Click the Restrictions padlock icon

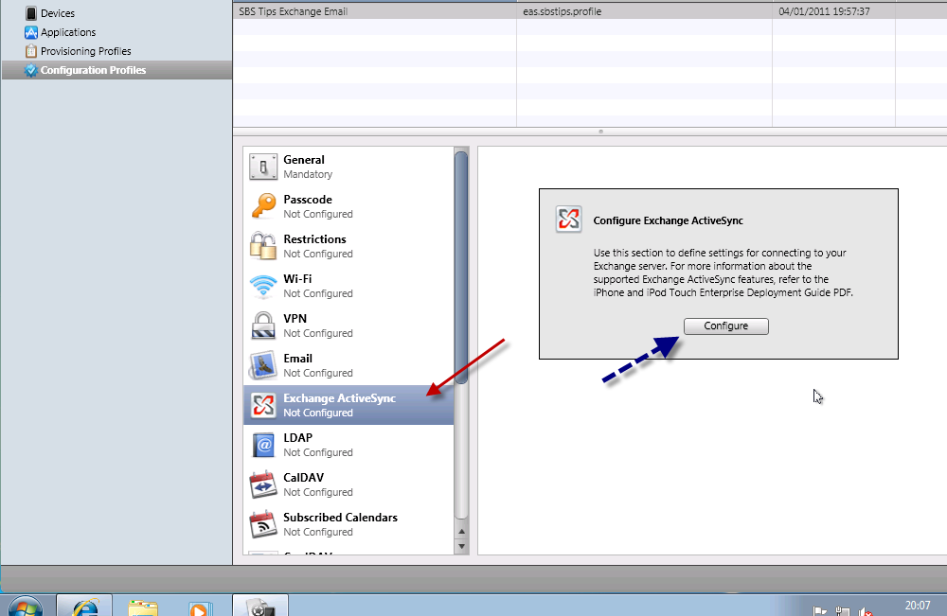(262, 246)
